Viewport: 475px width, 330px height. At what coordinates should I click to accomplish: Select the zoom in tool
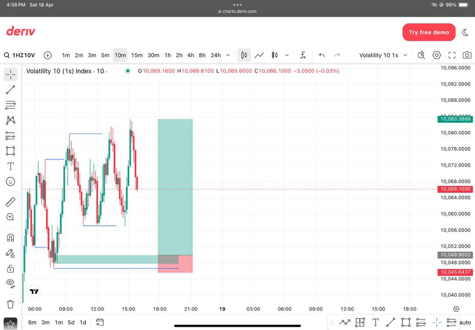10,217
